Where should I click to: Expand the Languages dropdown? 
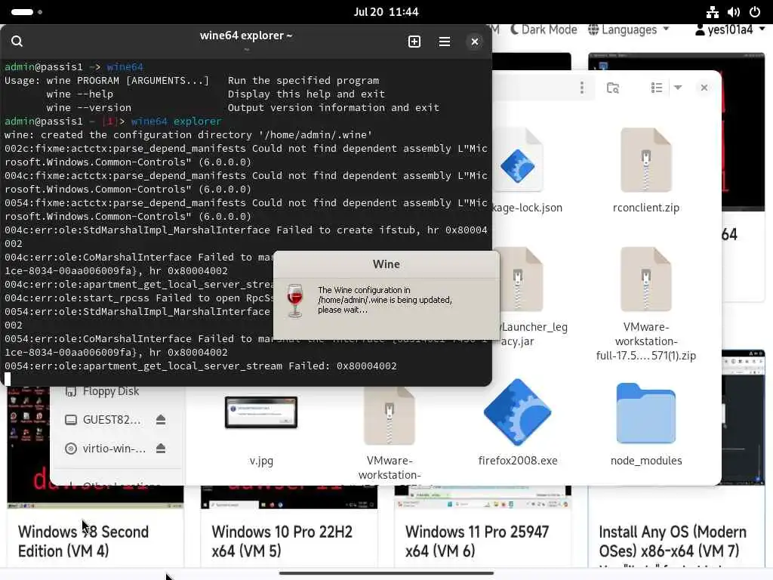pos(629,29)
